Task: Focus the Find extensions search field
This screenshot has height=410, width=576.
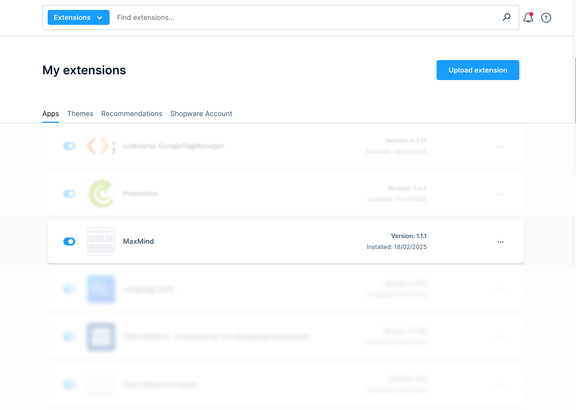Action: click(x=303, y=17)
